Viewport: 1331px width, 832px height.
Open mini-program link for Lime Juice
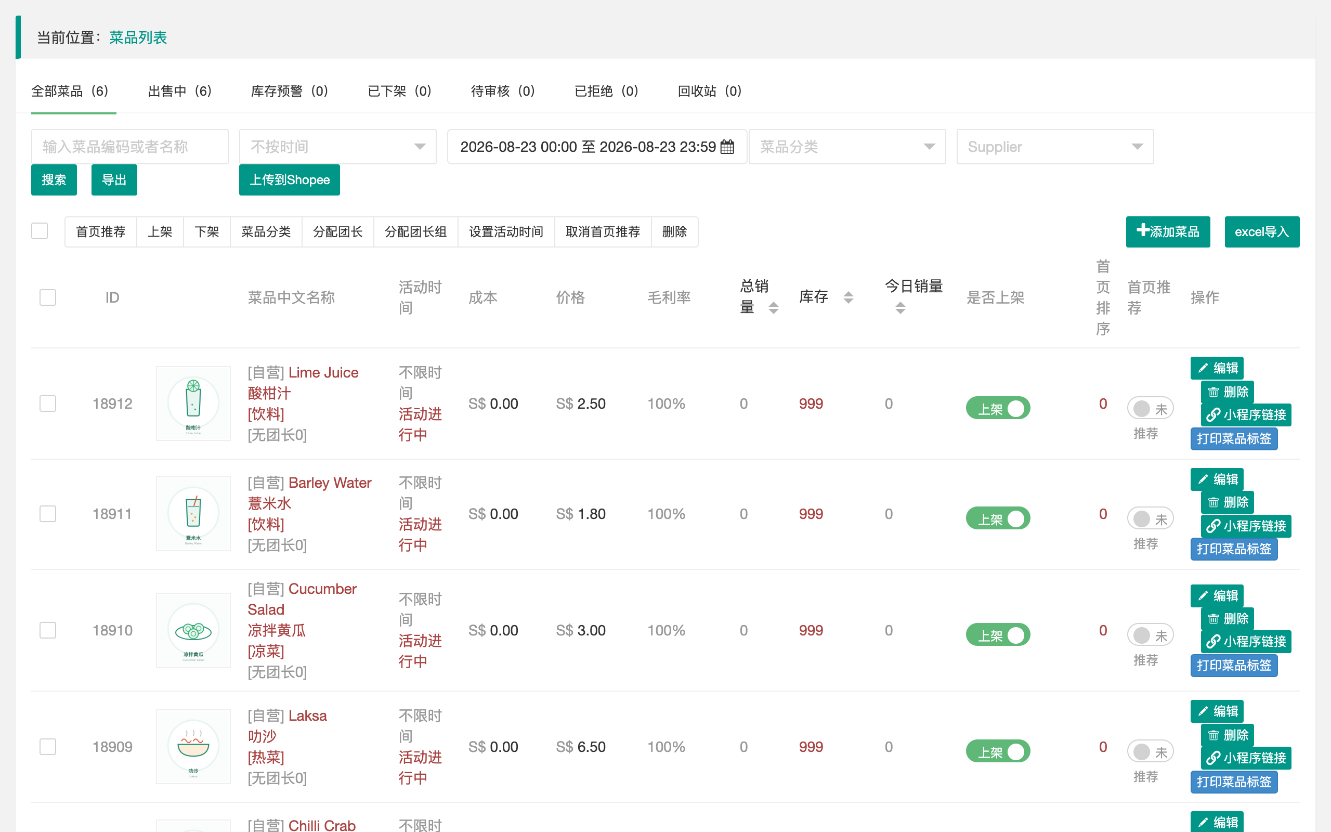(x=1246, y=415)
